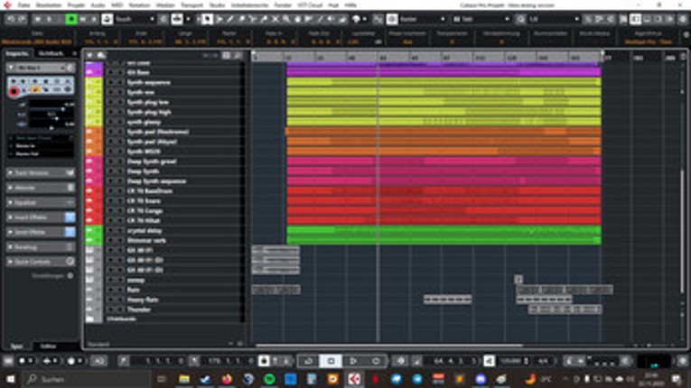Open the setup gear icon in top-right toolbar
Image resolution: width=691 pixels, height=388 pixels.
pos(682,18)
